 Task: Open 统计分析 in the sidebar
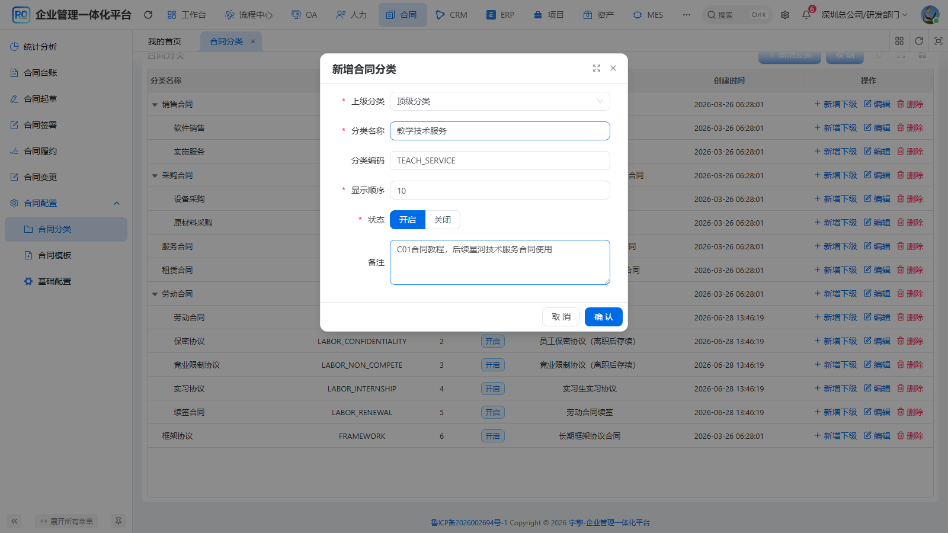pos(66,47)
